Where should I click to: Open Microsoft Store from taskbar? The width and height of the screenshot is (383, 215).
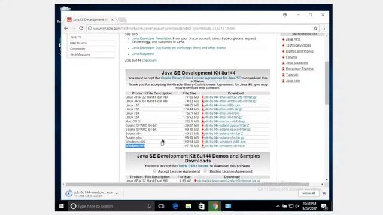(201, 206)
